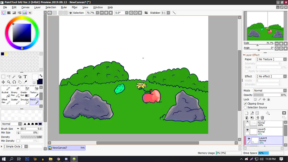Open the layer blending Mode dropdown

tap(270, 91)
